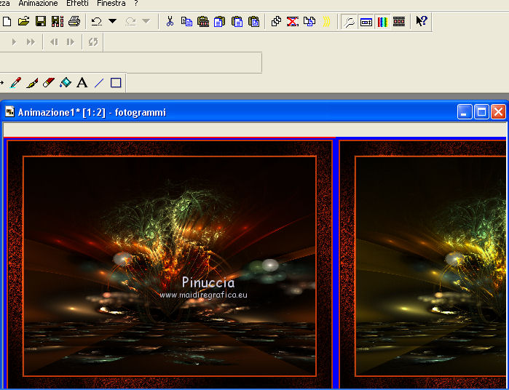Open the Finestra menu
Screen dimensions: 509x390
click(111, 4)
